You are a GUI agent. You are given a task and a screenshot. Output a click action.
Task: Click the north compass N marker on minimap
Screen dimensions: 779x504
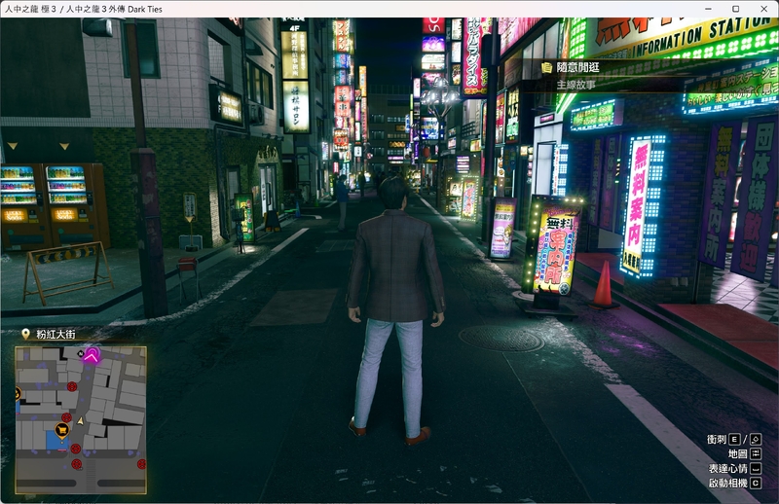[x=80, y=353]
